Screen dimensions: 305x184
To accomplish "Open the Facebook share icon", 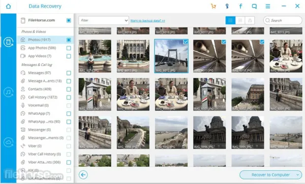I will pyautogui.click(x=240, y=6).
